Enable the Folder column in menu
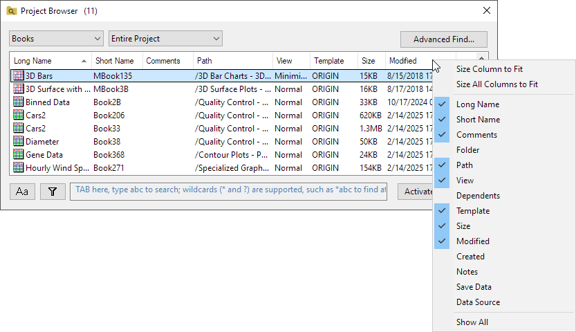 (x=467, y=150)
